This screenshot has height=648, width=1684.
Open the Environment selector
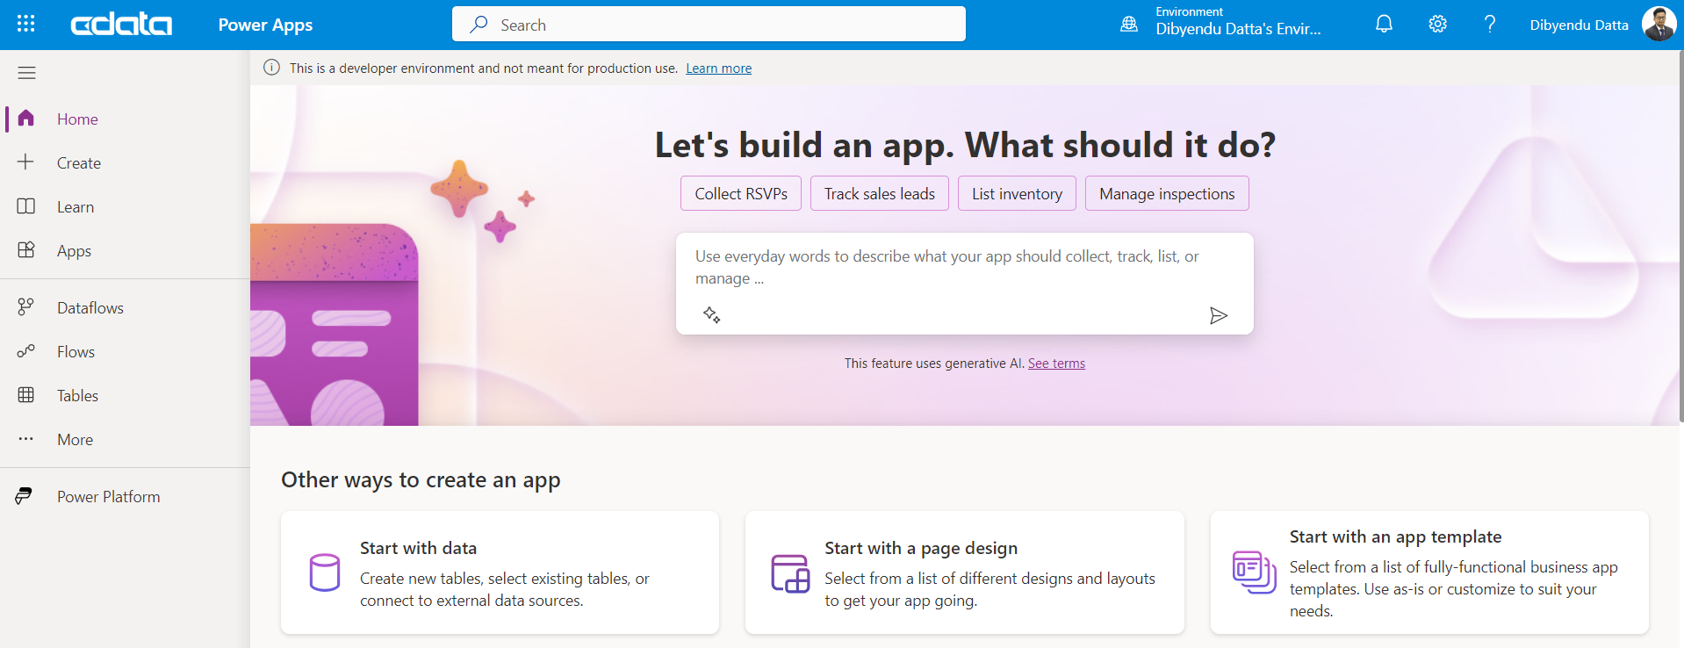(x=1237, y=25)
